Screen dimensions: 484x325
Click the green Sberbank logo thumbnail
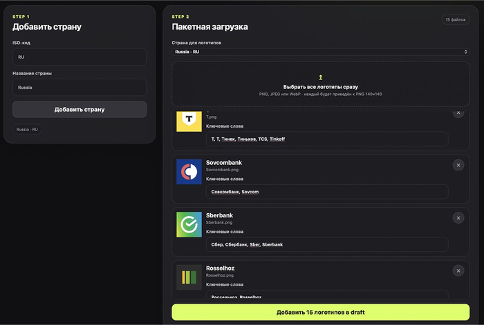point(189,224)
